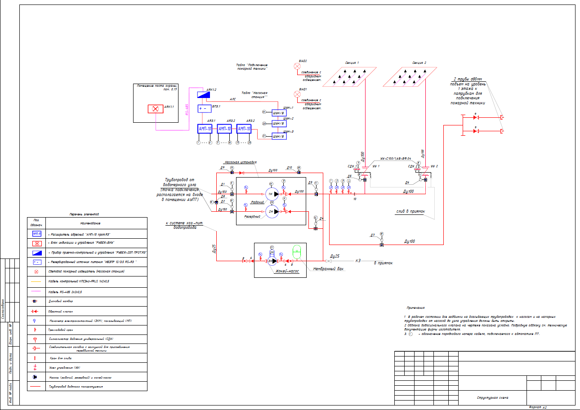580x410 pixels.
Task: Click the 'Формат А2' label
Action: point(538,407)
